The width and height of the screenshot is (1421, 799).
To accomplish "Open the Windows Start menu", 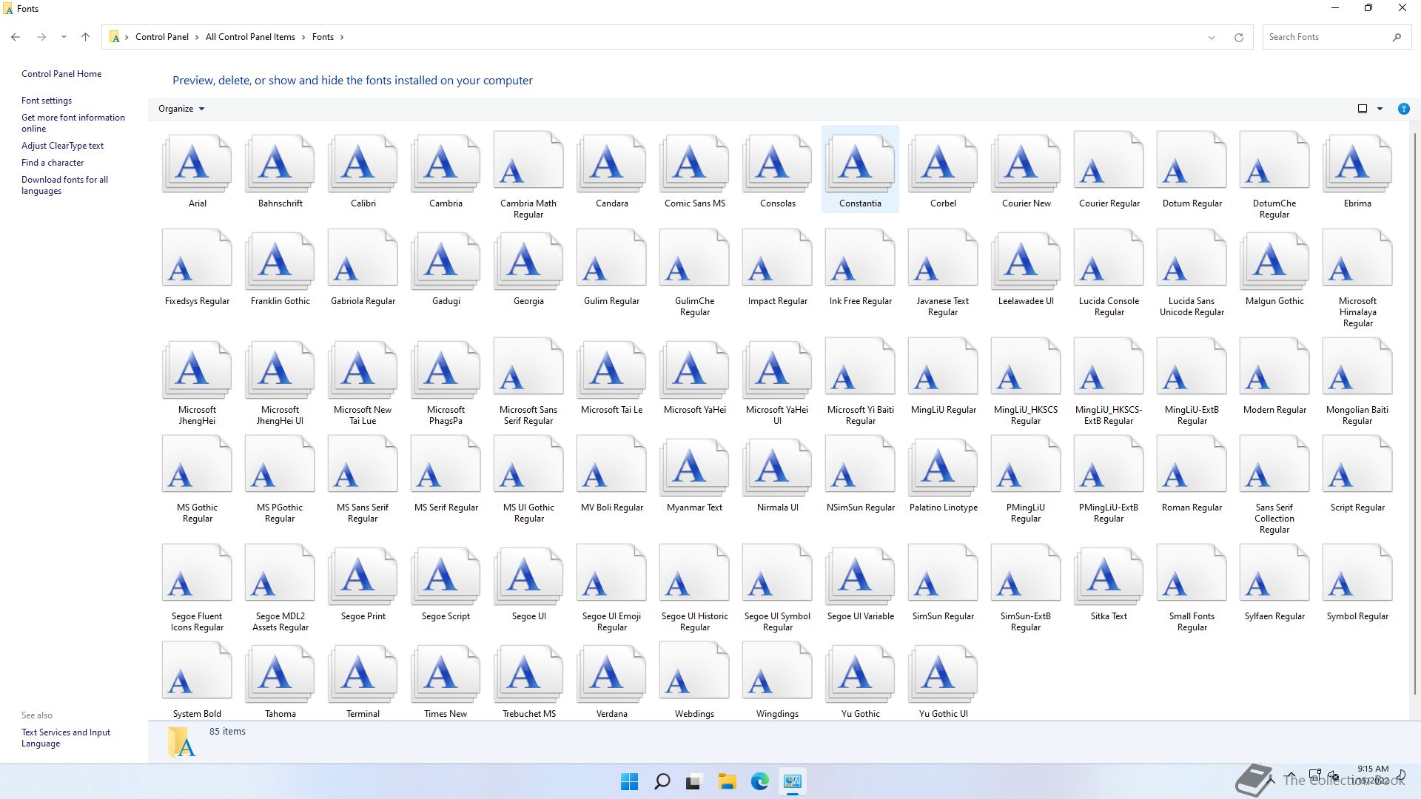I will pos(629,781).
